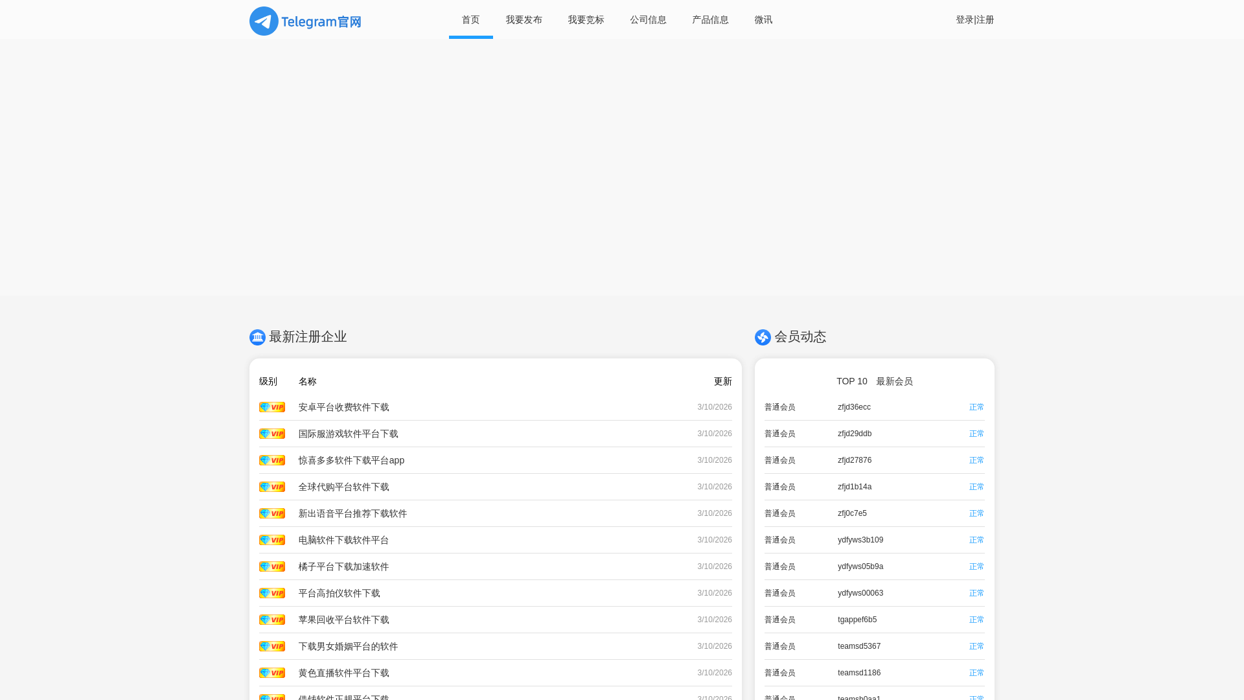Click VIP badge beside 平台高拍仪软件下载
Image resolution: width=1244 pixels, height=700 pixels.
(272, 593)
